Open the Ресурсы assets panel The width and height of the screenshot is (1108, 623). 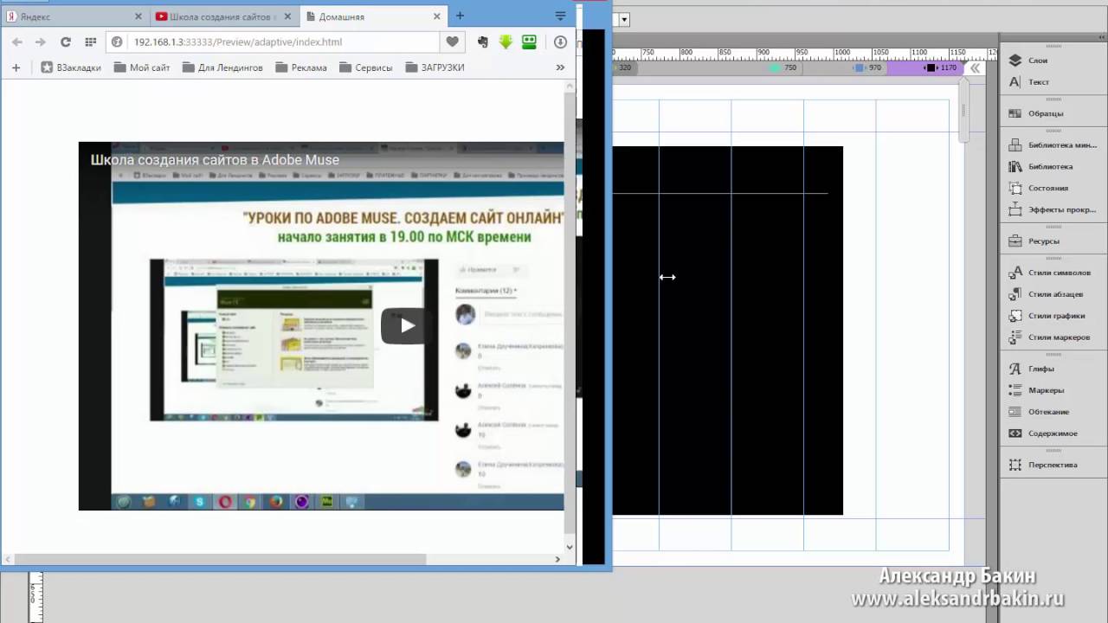pyautogui.click(x=1034, y=241)
